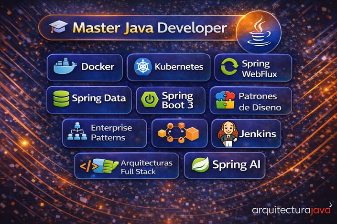Select the green Spring Data database icon
Image resolution: width=337 pixels, height=224 pixels.
pos(61,99)
